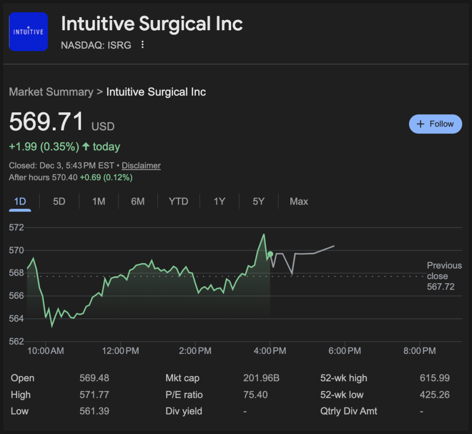Screen dimensions: 472x434
Task: Follow Intuitive Surgical stock
Action: click(x=435, y=124)
